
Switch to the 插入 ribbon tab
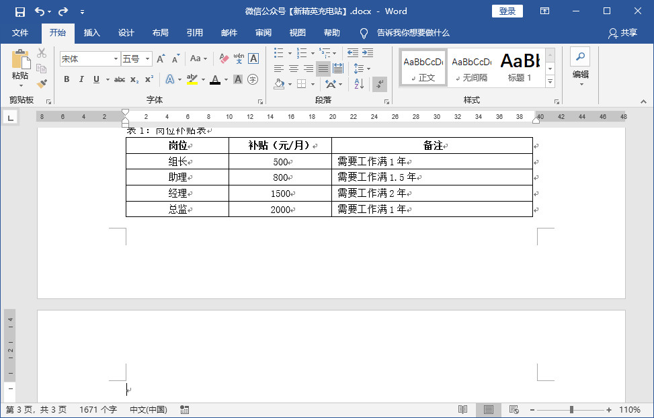click(92, 32)
